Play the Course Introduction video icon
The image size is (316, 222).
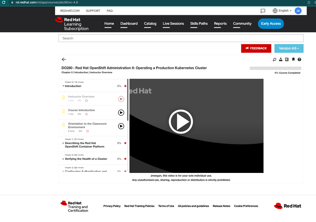tap(121, 112)
